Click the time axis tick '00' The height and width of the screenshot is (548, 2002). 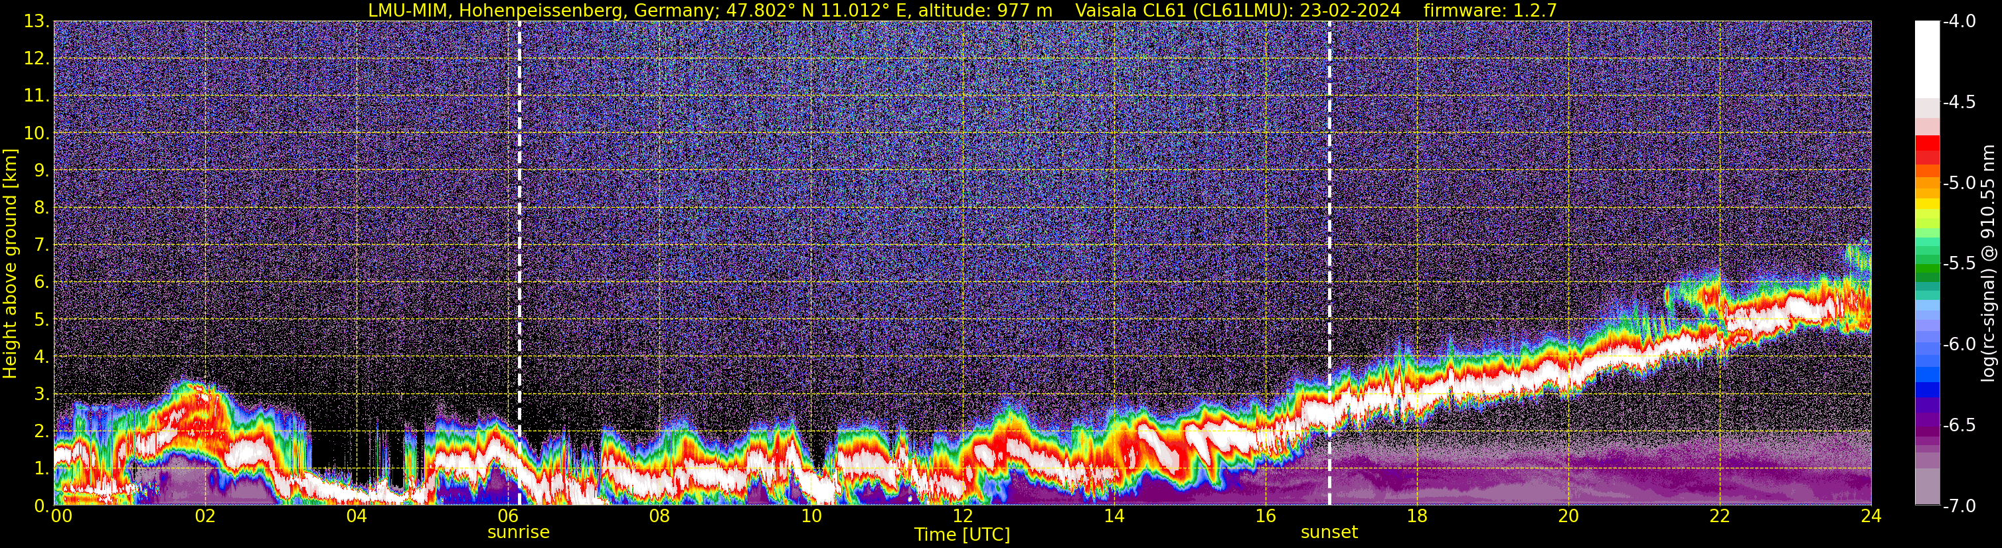[60, 516]
